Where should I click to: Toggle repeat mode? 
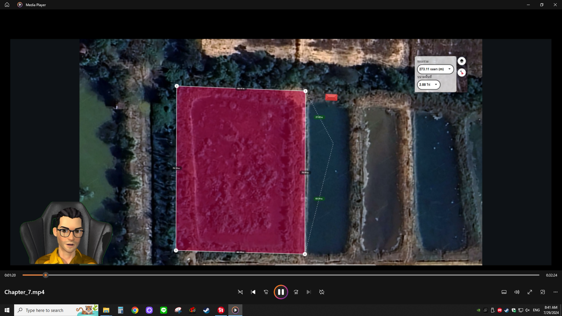pos(322,292)
